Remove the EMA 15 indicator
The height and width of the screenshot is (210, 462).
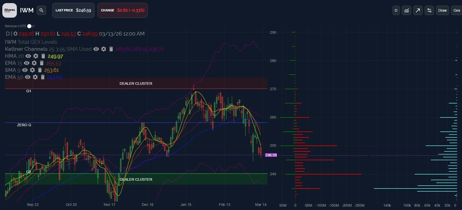[x=41, y=63]
